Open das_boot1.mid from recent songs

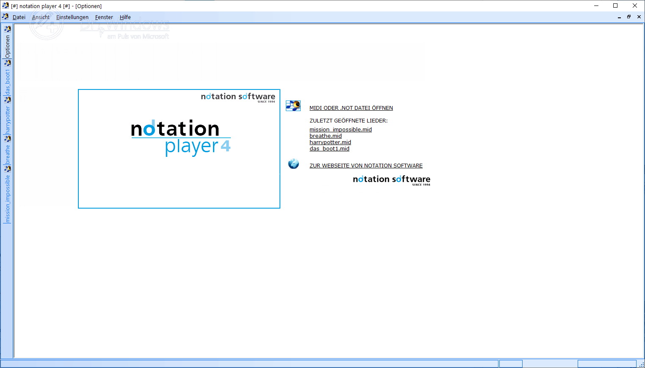click(x=329, y=148)
